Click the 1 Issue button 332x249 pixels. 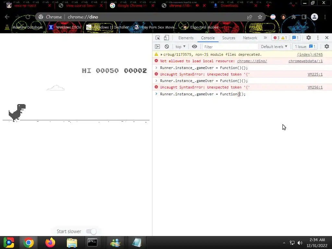click(x=305, y=47)
